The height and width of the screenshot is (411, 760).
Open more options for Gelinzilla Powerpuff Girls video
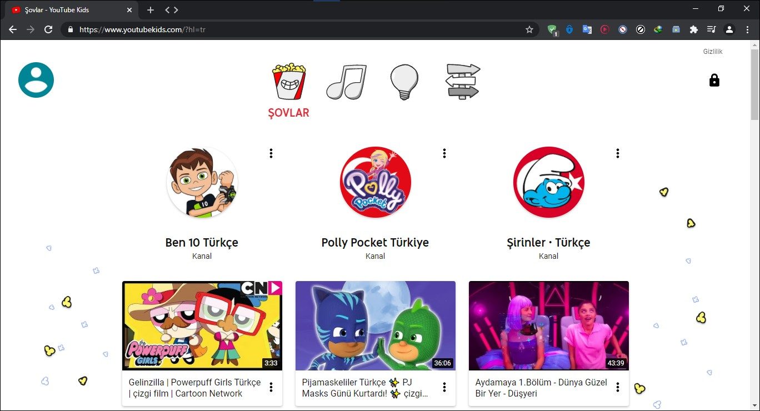click(x=271, y=387)
